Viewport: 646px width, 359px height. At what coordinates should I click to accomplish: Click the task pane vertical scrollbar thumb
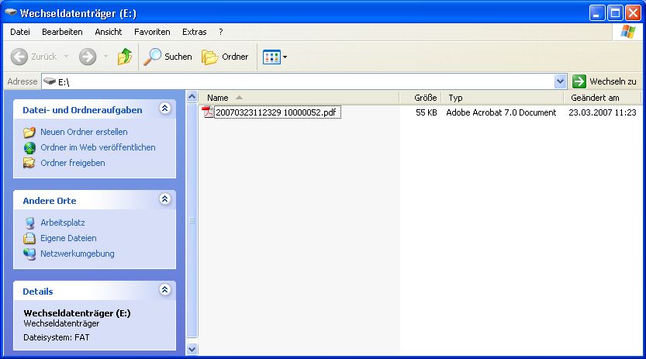[x=192, y=220]
